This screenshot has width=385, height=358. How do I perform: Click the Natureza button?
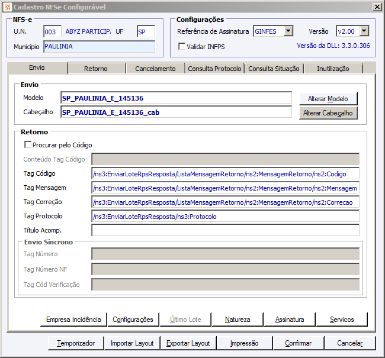click(x=238, y=320)
